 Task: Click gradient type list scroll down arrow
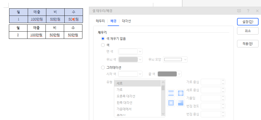(163, 114)
